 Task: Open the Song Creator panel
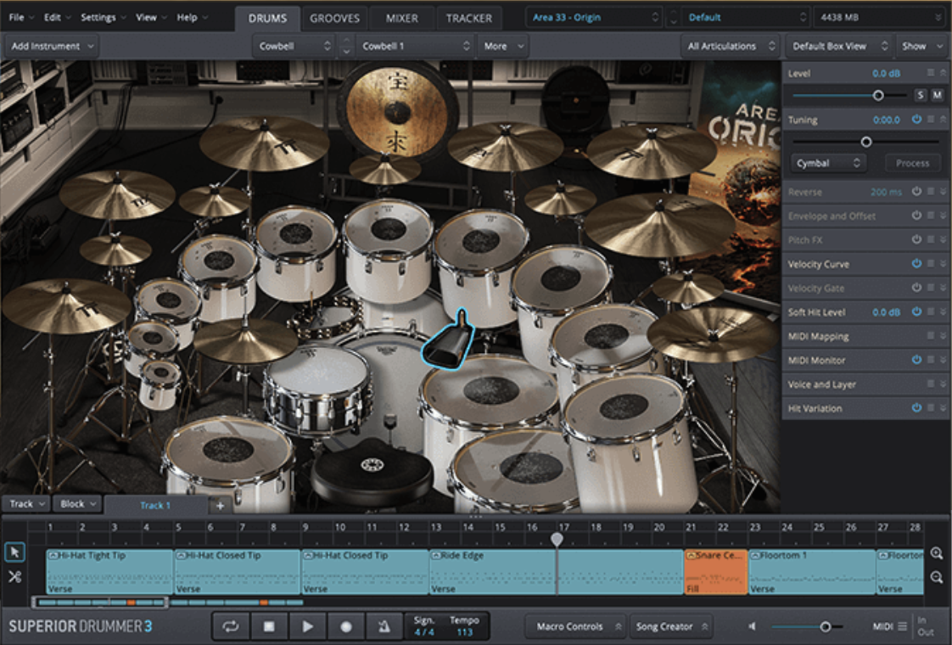pos(671,626)
